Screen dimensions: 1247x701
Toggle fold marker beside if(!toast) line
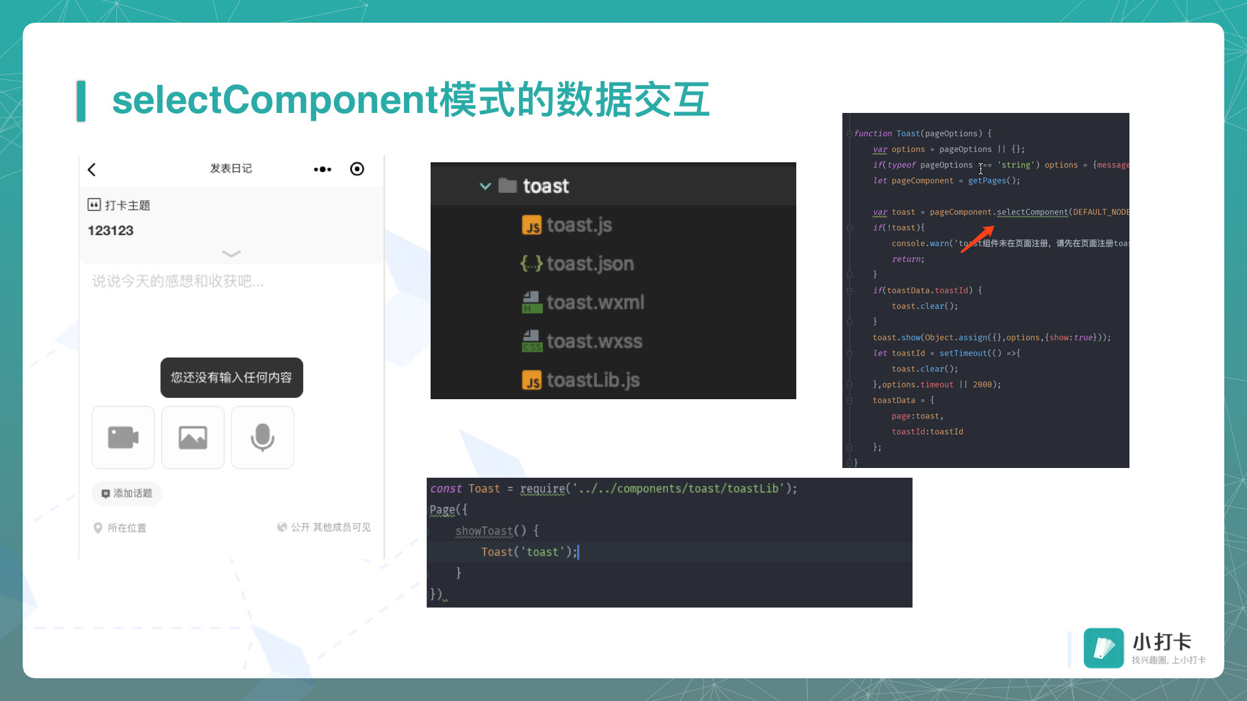(850, 228)
